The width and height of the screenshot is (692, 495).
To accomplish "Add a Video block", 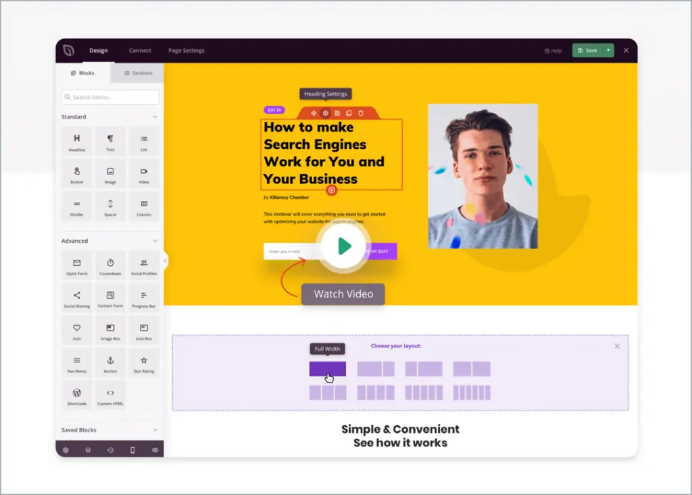I will coord(144,174).
